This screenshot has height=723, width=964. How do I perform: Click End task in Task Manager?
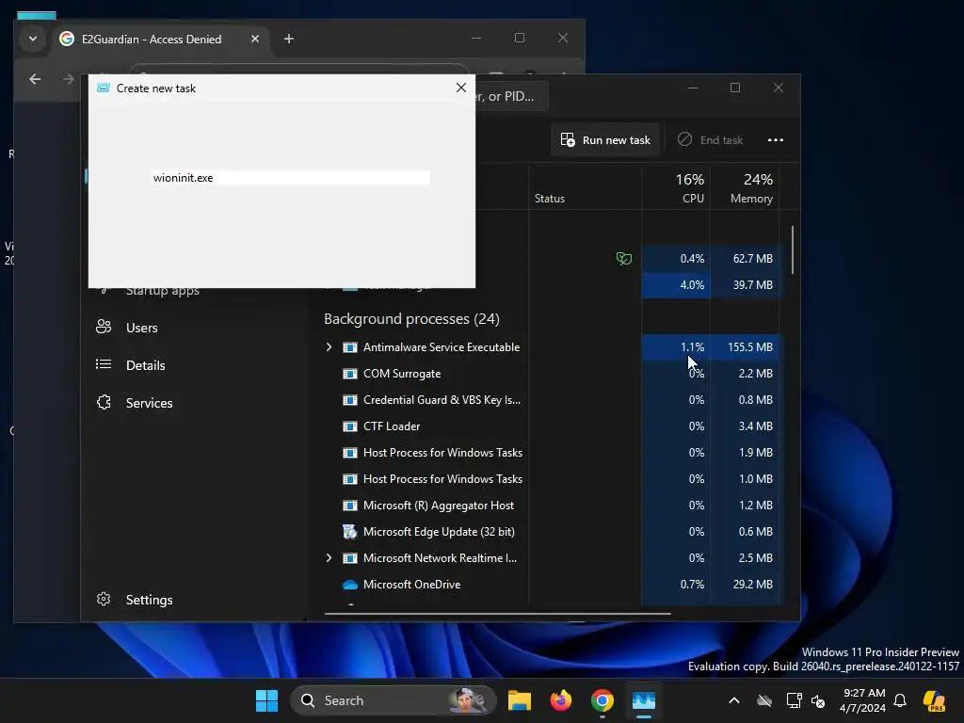(x=710, y=140)
